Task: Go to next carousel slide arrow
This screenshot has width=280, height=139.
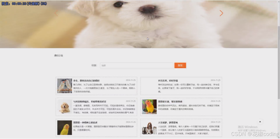Action: (222, 13)
